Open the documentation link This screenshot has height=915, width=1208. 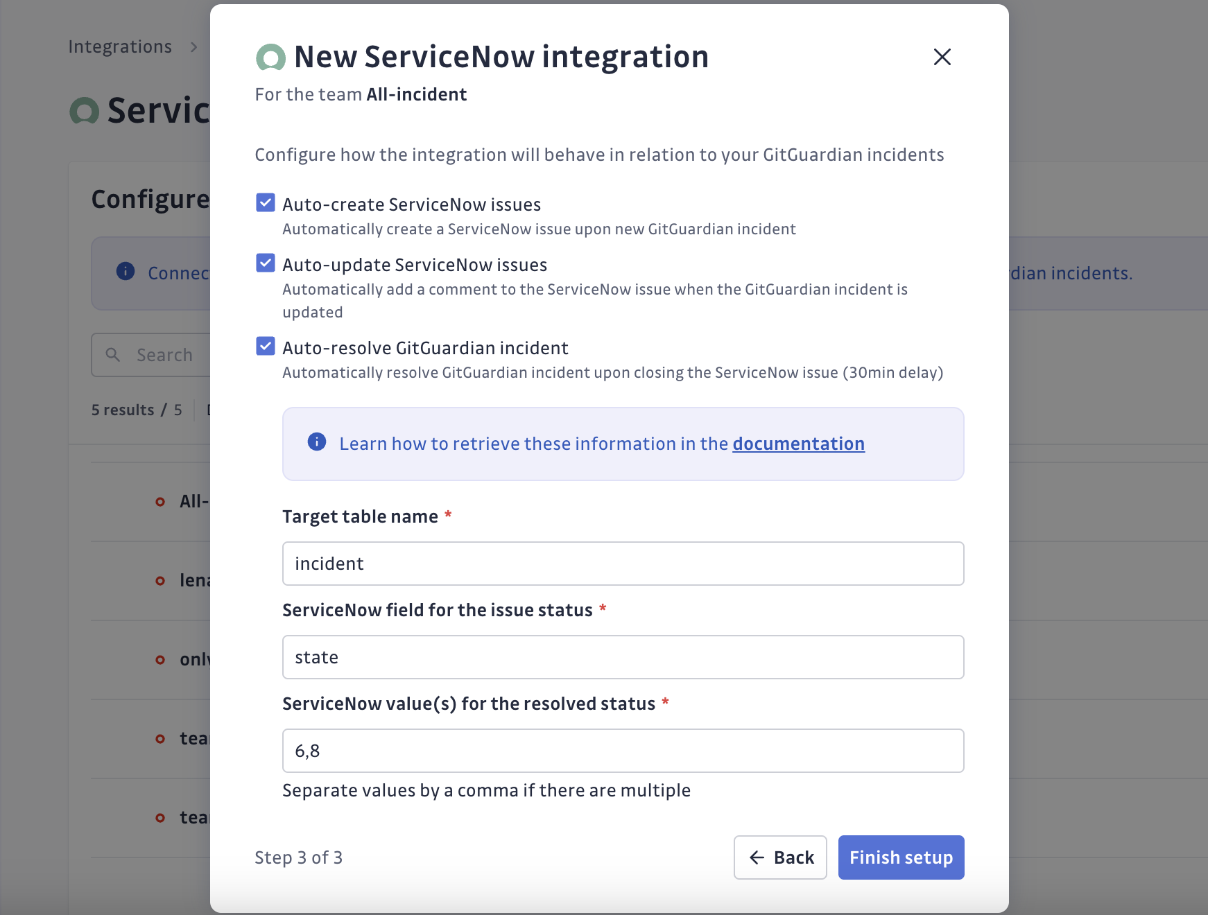pos(798,444)
